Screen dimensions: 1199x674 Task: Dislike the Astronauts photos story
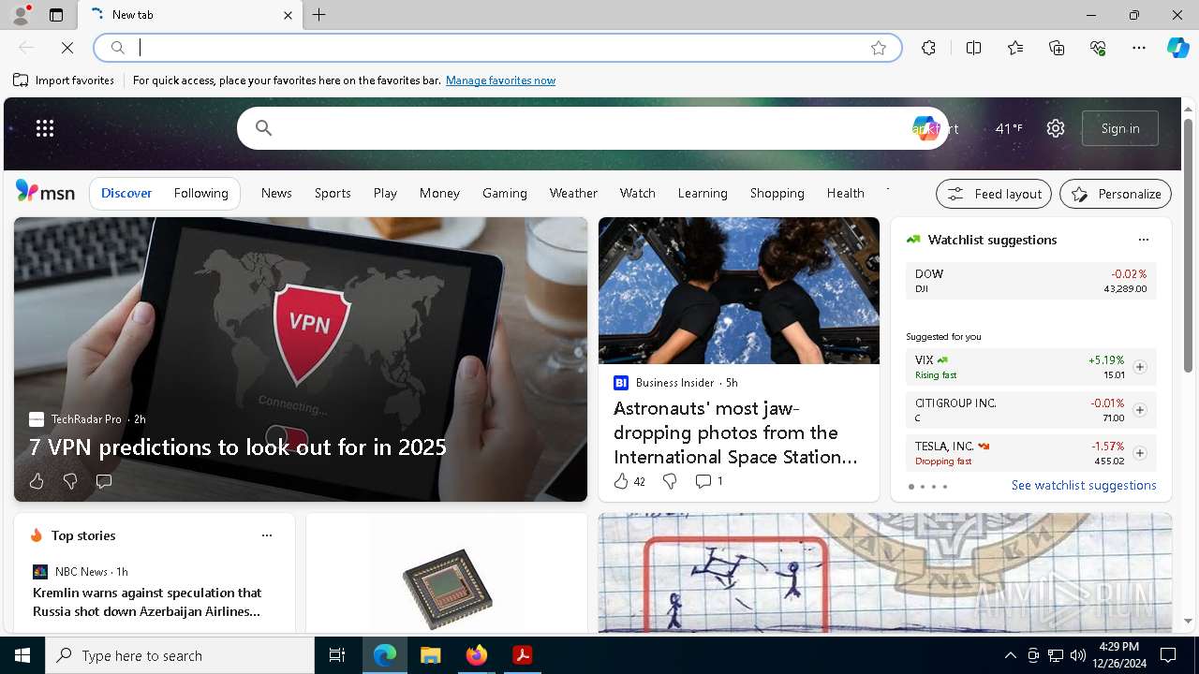tap(670, 481)
